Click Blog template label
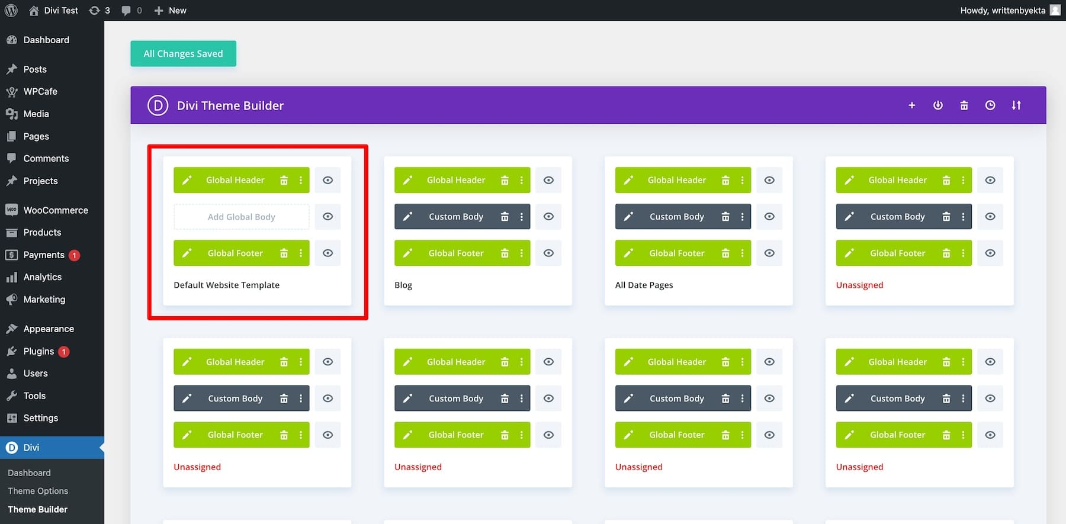The height and width of the screenshot is (524, 1066). point(403,285)
